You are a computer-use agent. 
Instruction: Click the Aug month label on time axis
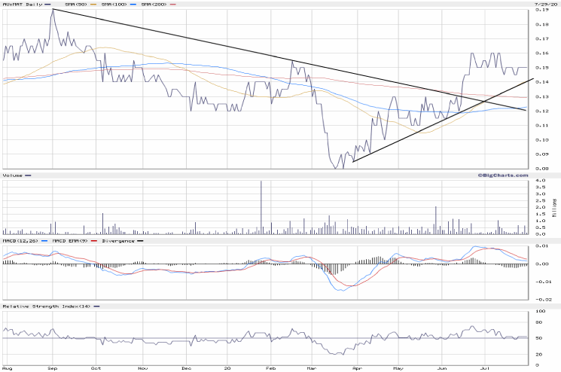point(8,368)
